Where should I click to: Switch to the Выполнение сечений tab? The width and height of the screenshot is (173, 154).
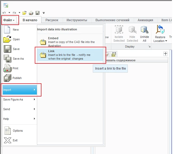pos(112,20)
